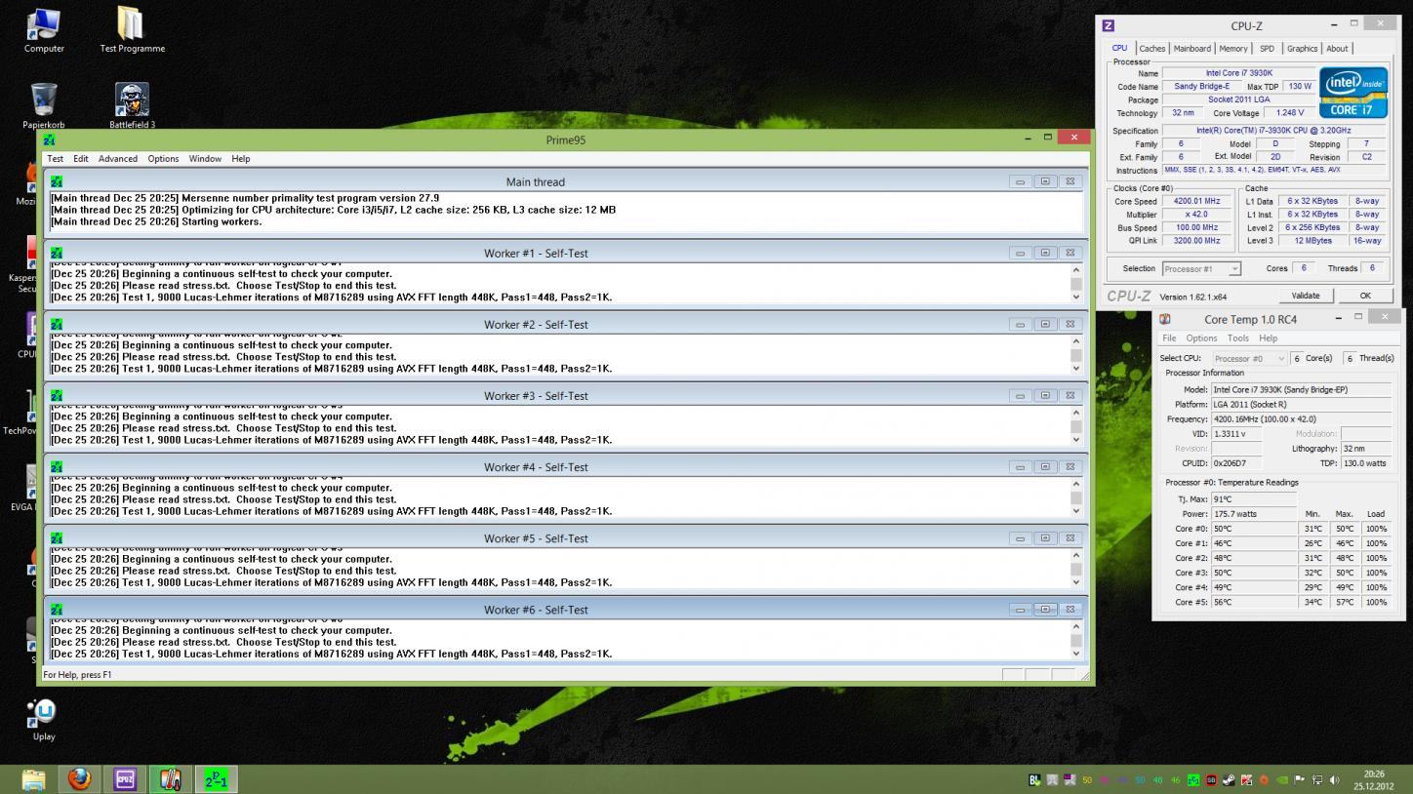This screenshot has width=1413, height=794.
Task: Click the Tj. Max value field in Core Temp
Action: (1253, 499)
